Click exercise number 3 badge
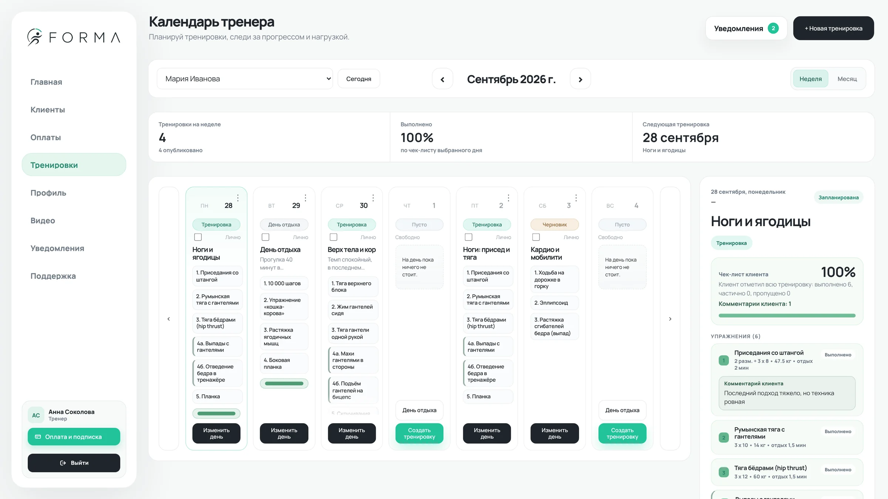Screen dimensions: 888x499 pos(724,472)
